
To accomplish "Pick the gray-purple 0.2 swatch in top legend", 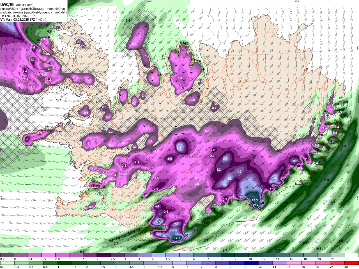I will pyautogui.click(x=7, y=255).
